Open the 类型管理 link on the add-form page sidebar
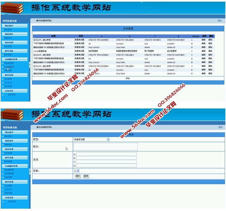 click(x=8, y=177)
